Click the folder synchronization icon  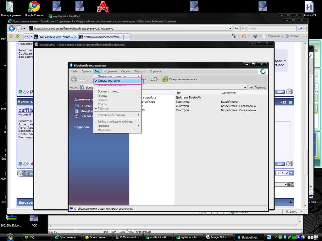[165, 79]
